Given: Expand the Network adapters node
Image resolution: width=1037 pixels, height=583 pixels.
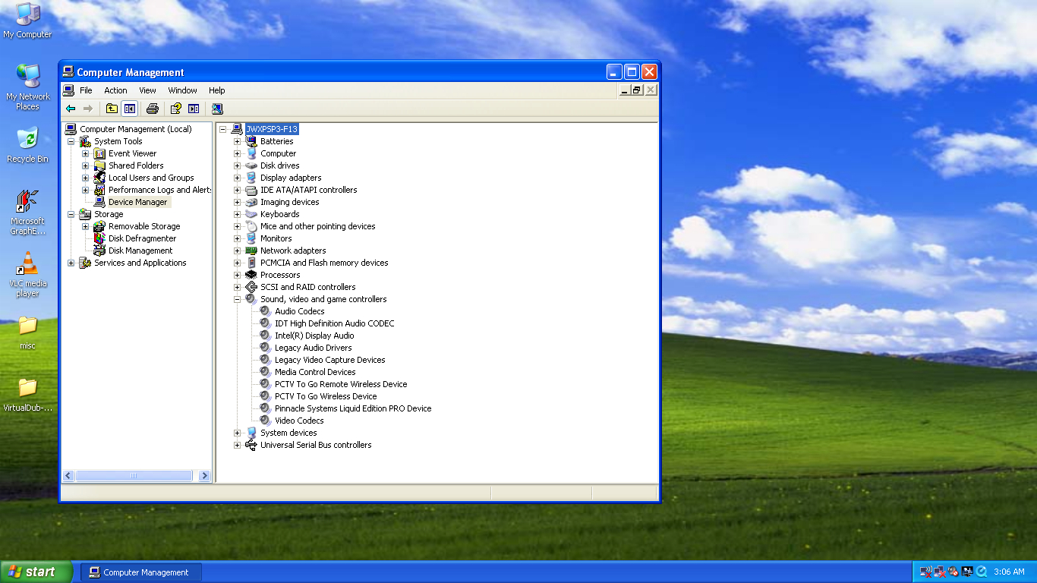Looking at the screenshot, I should pyautogui.click(x=237, y=251).
